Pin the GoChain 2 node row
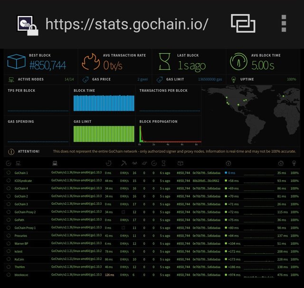The width and height of the screenshot is (304, 288). 9,196
